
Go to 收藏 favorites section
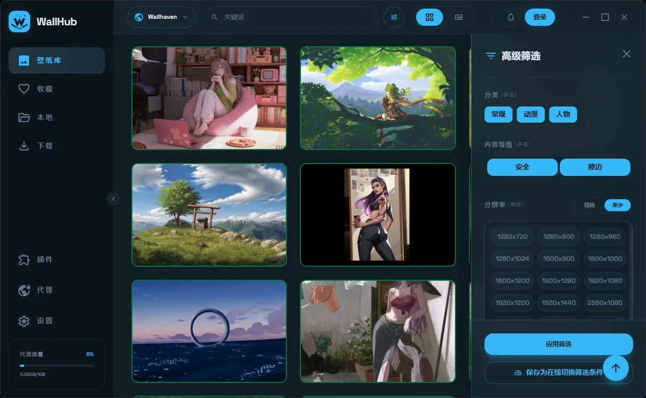coord(57,89)
